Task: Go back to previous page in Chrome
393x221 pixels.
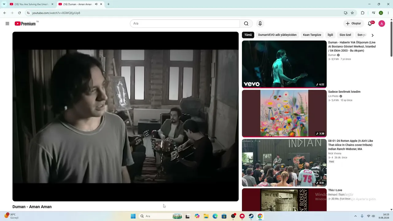Action: click(x=5, y=13)
